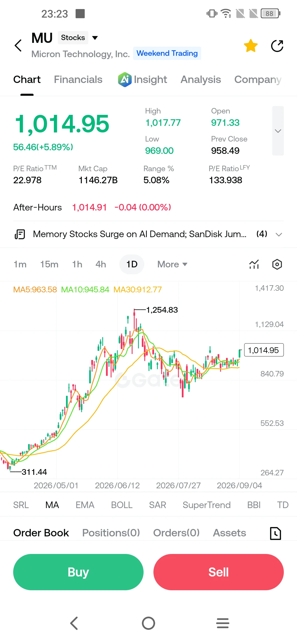Open the Assets tab

pos(230,533)
